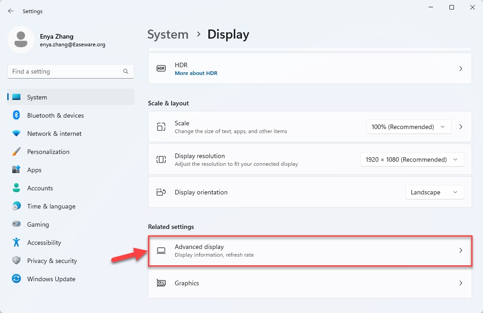Click the Display resolution icon
This screenshot has width=483, height=313.
point(161,159)
